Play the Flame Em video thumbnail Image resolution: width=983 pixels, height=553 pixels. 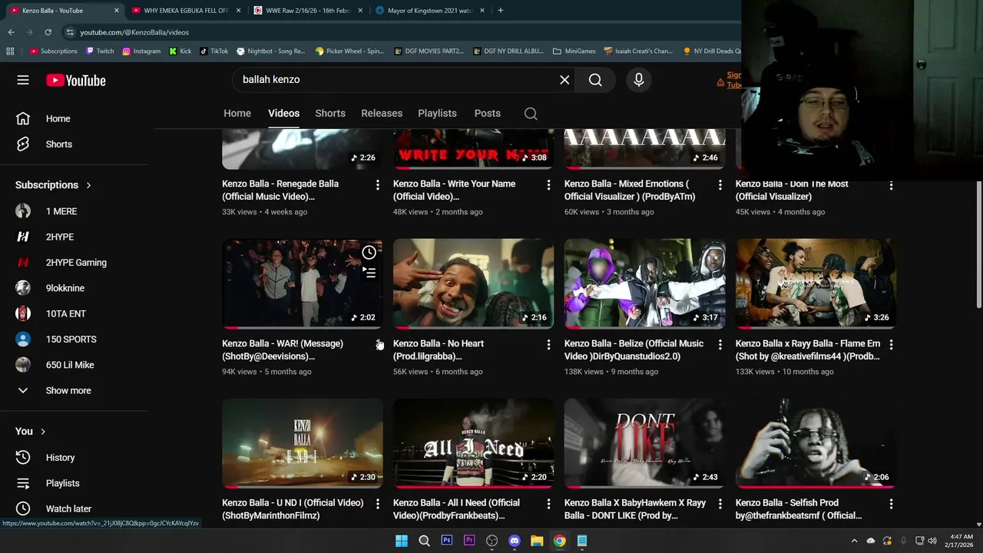816,283
